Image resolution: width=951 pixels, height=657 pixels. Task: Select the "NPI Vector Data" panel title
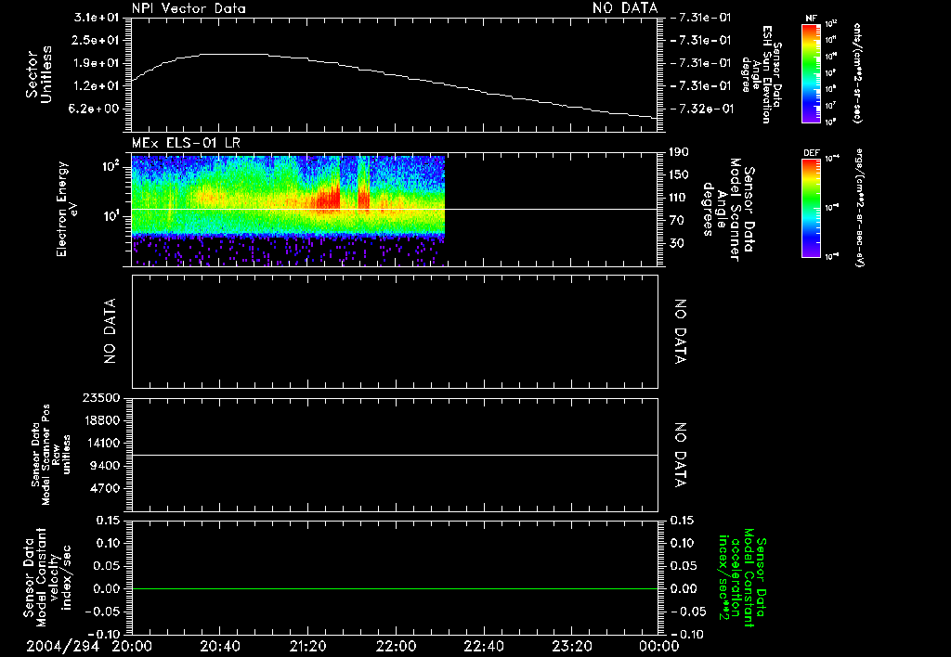point(189,8)
